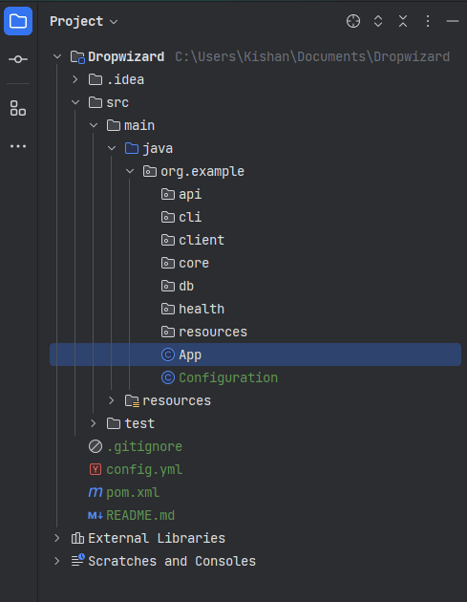Click Select Opened File crosshair icon
This screenshot has width=467, height=602.
(x=353, y=21)
